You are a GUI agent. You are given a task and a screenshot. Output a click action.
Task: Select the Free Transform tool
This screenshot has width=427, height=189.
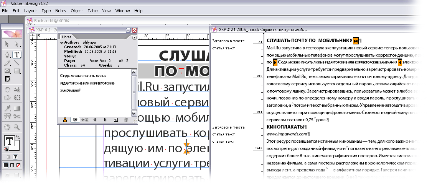(x=17, y=98)
